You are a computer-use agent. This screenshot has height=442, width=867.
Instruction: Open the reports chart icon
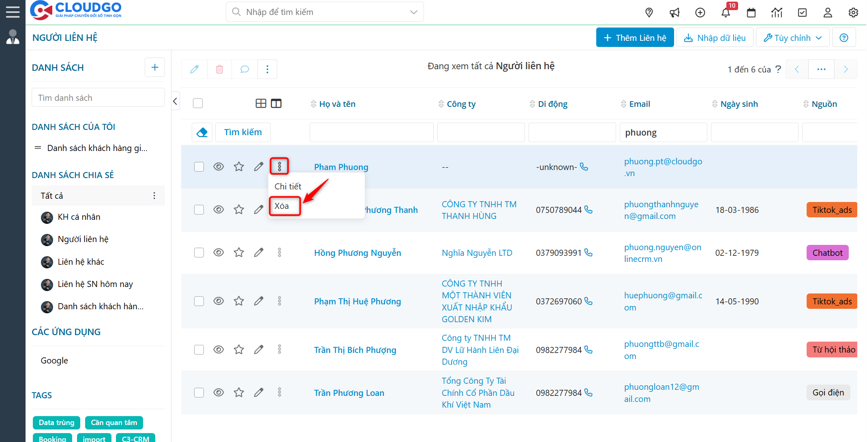(777, 13)
